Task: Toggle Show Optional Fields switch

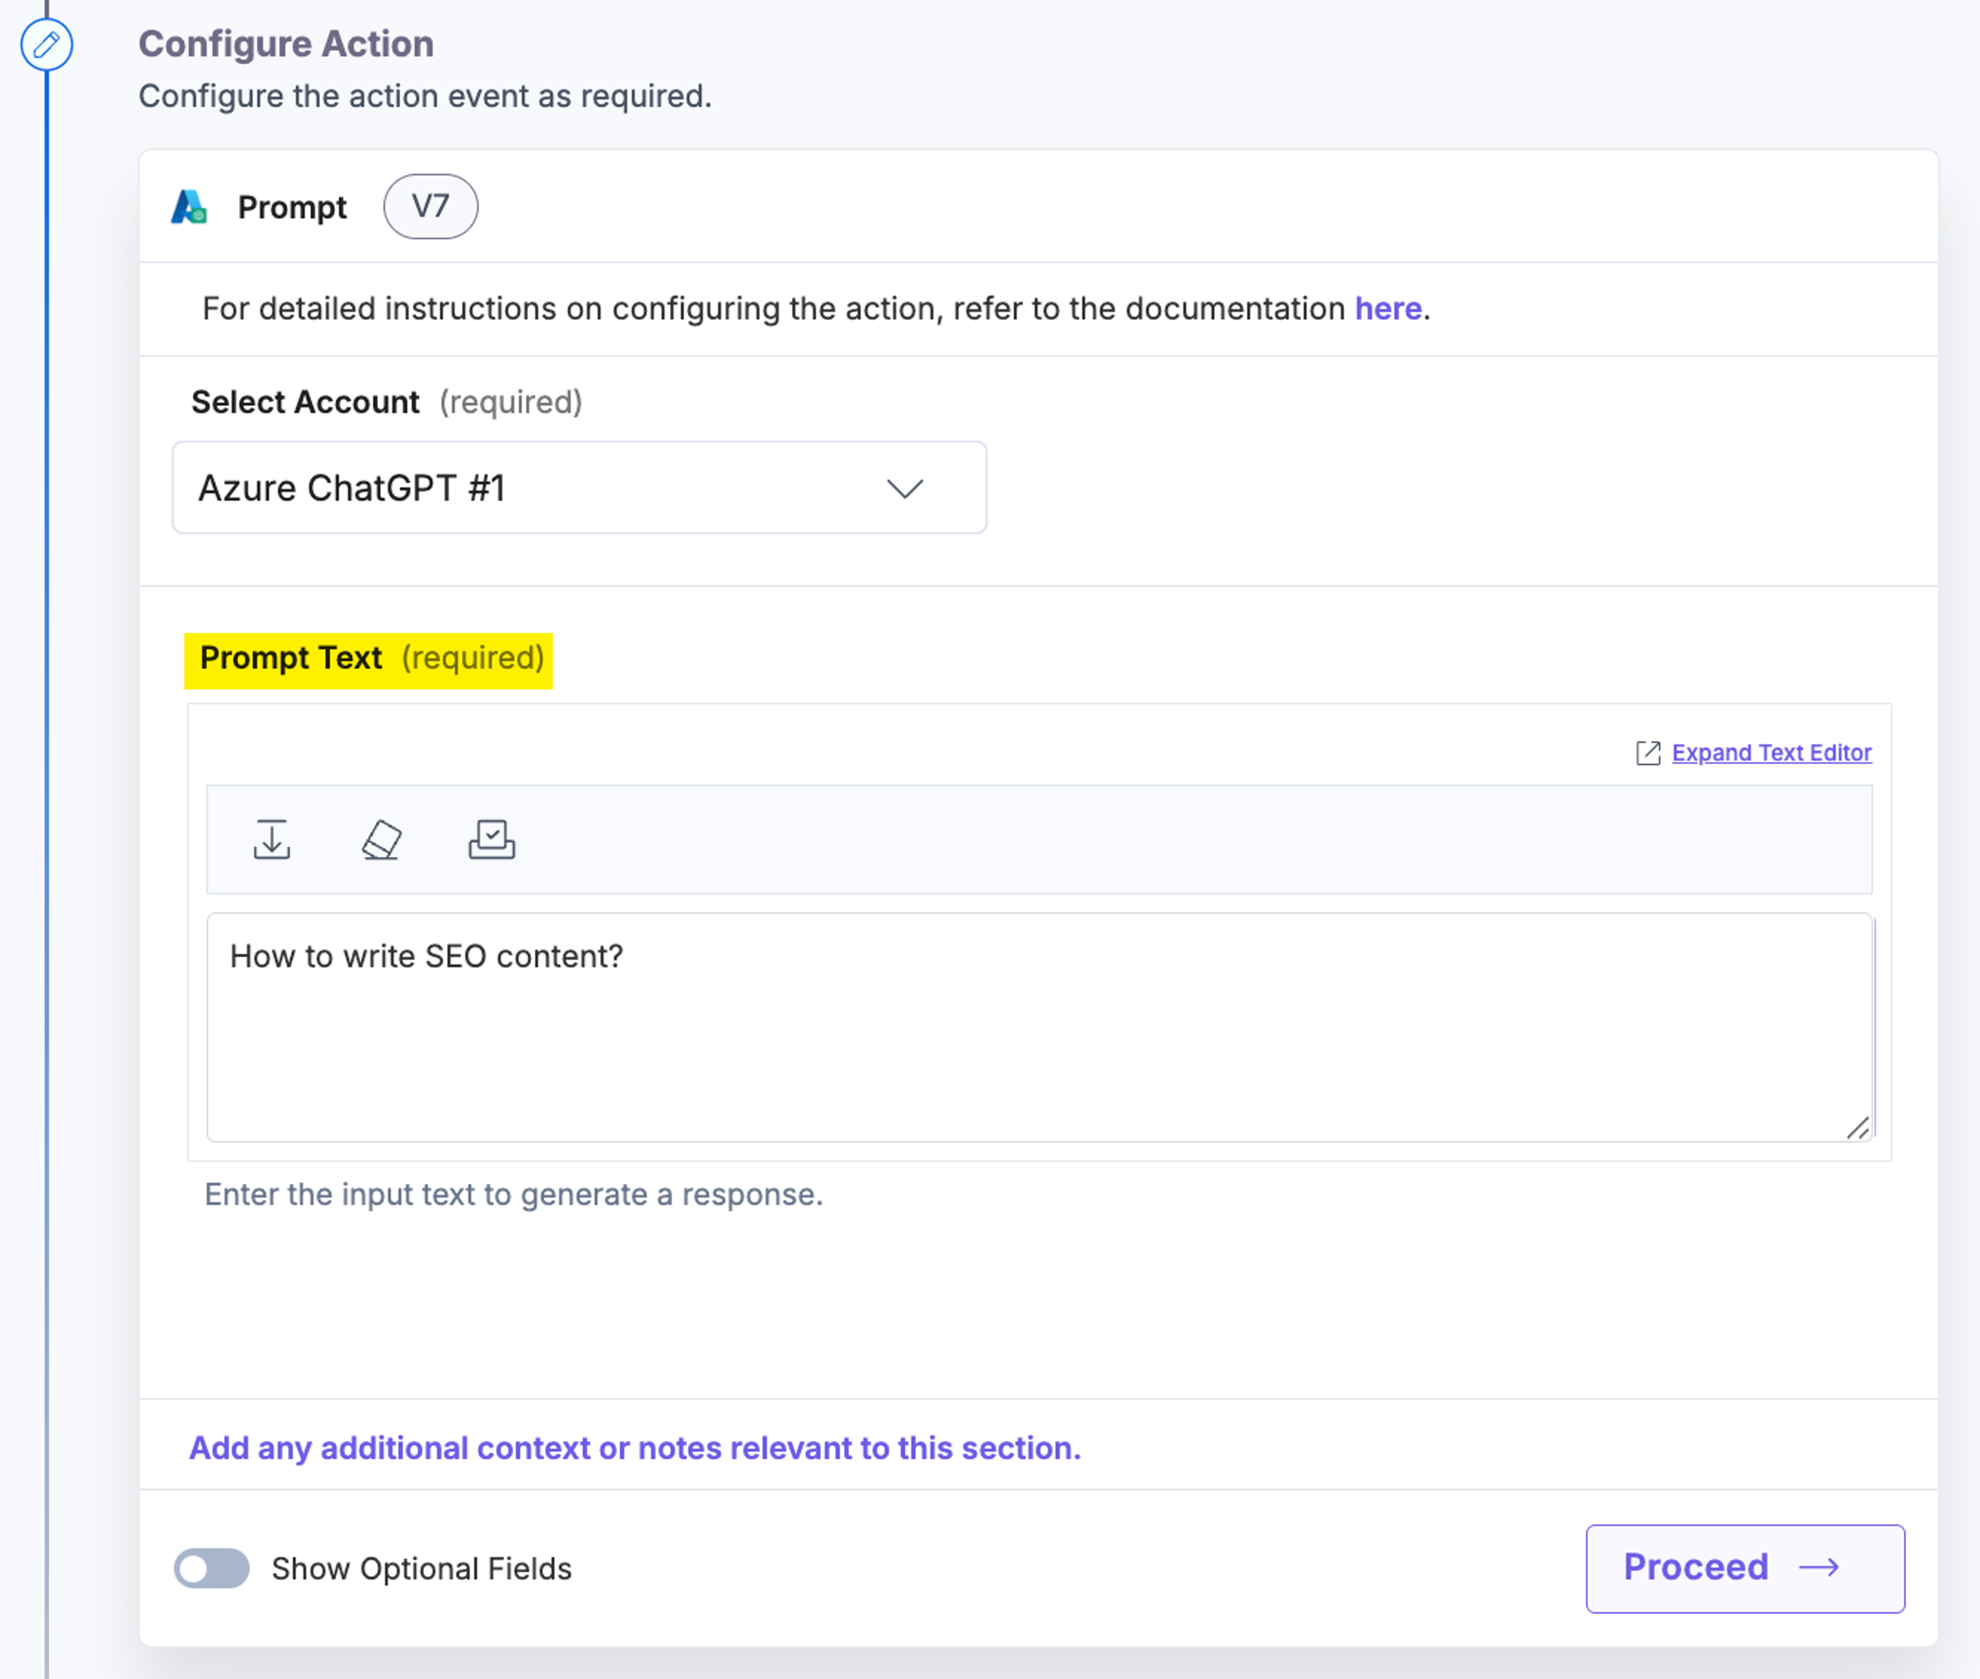Action: coord(211,1568)
